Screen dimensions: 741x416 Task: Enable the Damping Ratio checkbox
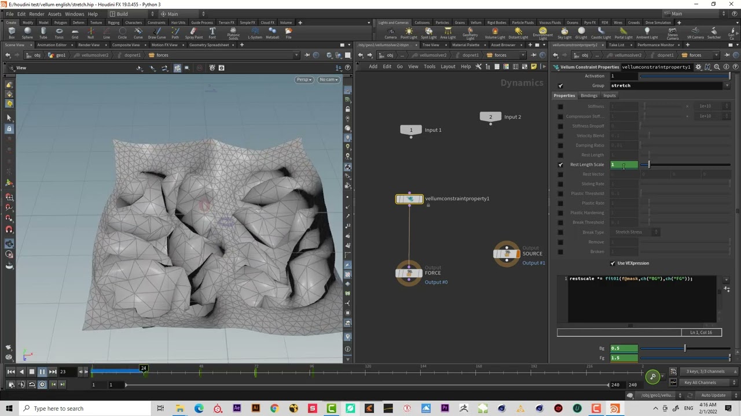[560, 145]
